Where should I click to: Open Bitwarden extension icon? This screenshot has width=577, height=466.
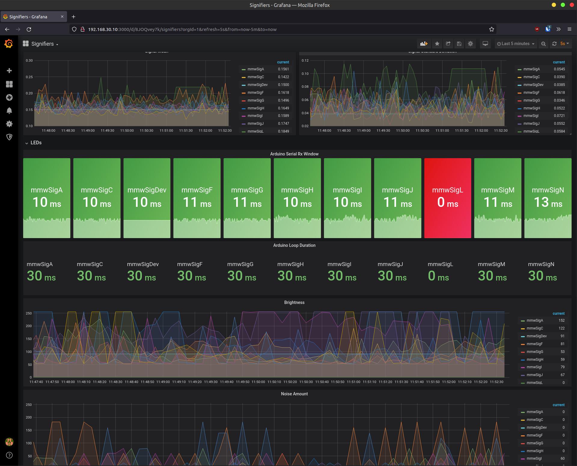point(548,29)
